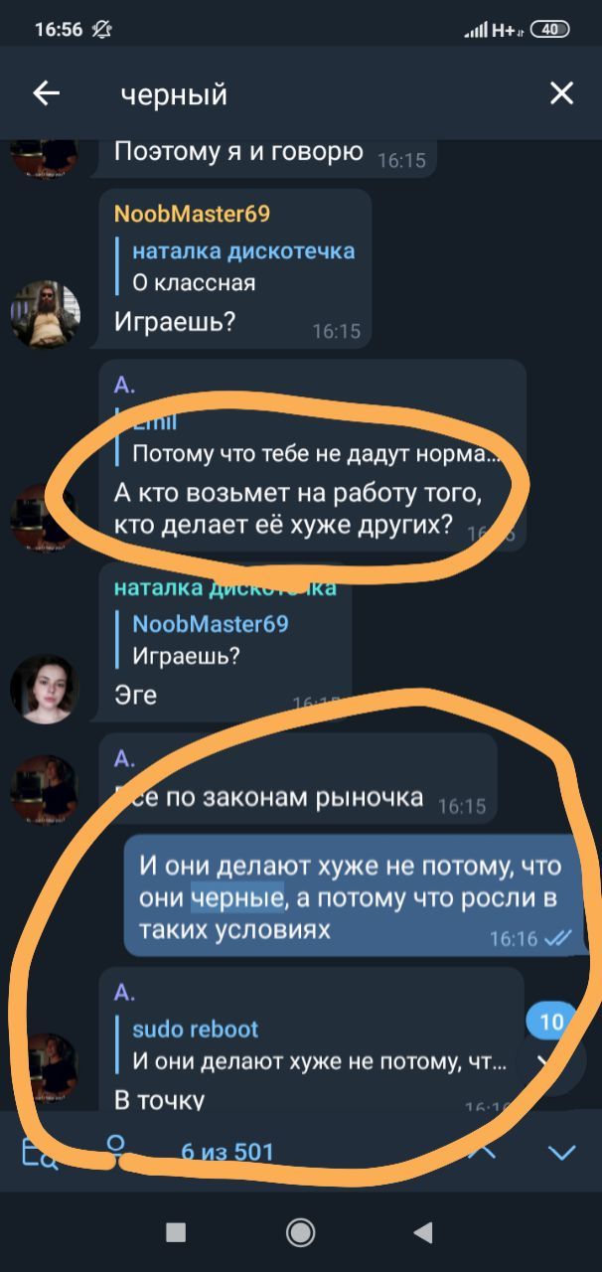Go to previous search result up chevron

pyautogui.click(x=482, y=1151)
